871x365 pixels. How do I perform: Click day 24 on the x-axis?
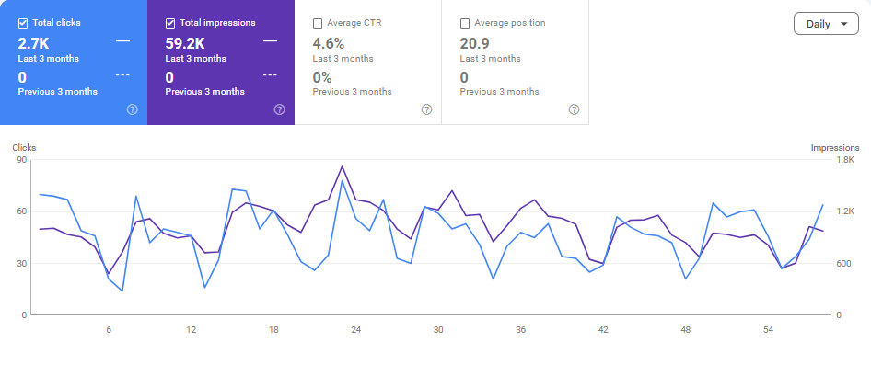coord(356,329)
